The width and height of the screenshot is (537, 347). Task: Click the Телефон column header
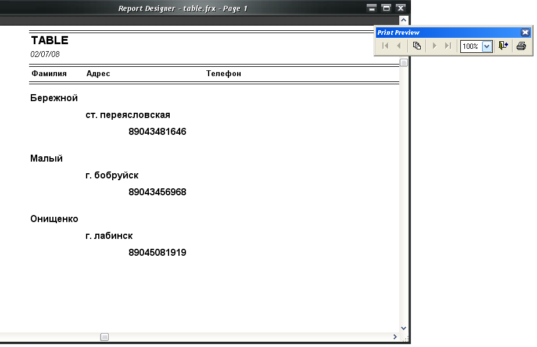(x=224, y=73)
